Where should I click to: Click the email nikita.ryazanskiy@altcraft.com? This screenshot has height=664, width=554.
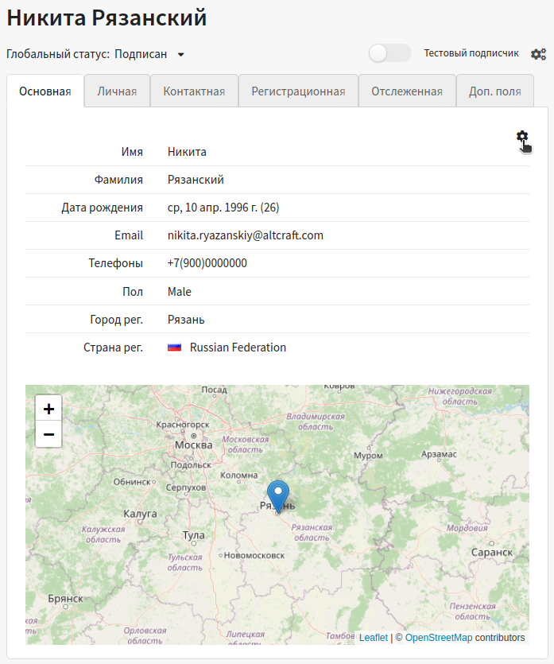coord(246,235)
